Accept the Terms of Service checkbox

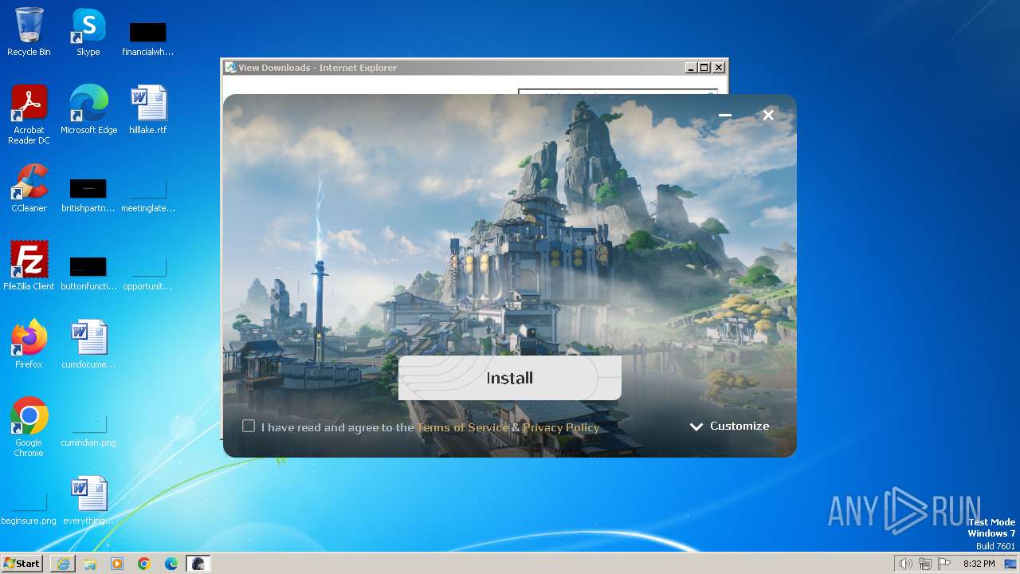click(249, 427)
